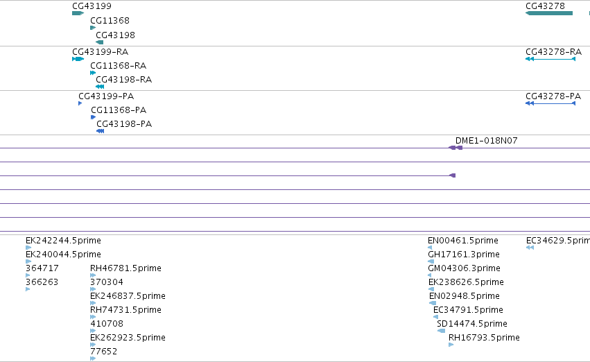Select the EC34629.5prime EST arrows

(530, 248)
